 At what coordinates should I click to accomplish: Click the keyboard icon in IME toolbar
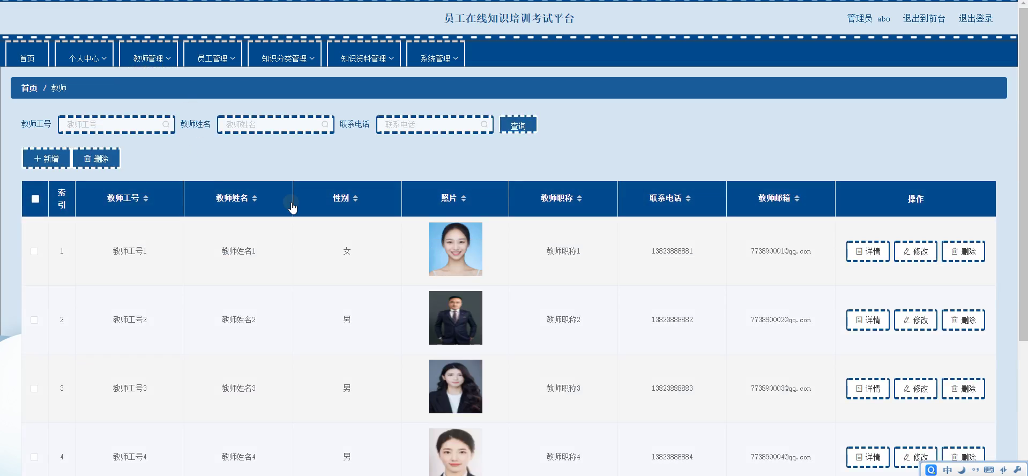pos(989,470)
